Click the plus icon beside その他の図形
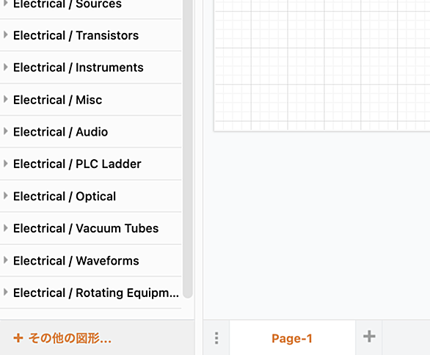The image size is (430, 355). click(18, 338)
